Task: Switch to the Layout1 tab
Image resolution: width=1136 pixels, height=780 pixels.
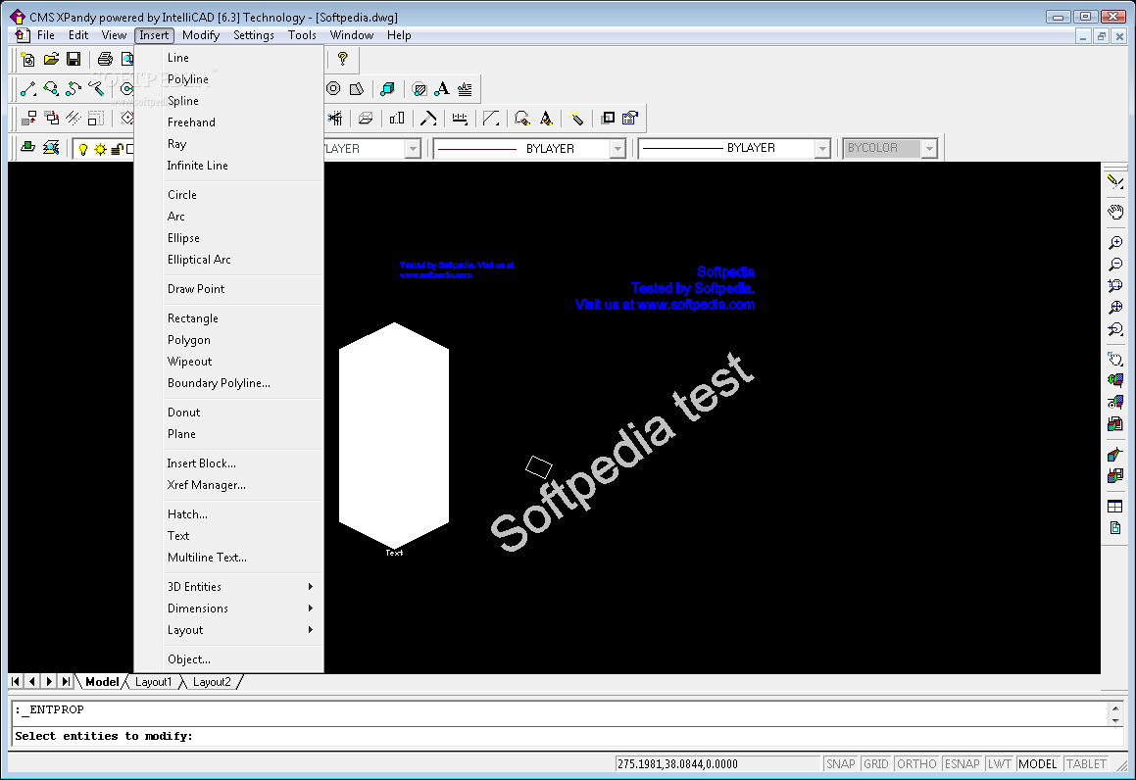Action: [x=154, y=681]
